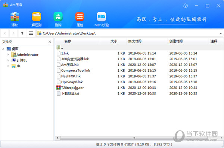The image size is (224, 148).
Task: Click the 添加 (Add) archive icon
Action: 15,17
